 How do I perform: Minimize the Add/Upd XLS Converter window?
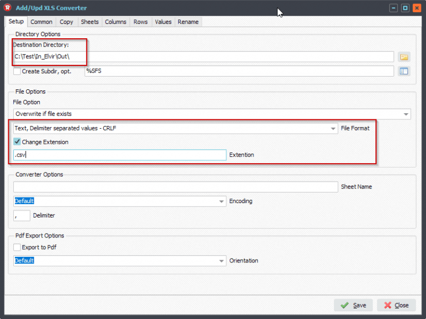pos(393,8)
